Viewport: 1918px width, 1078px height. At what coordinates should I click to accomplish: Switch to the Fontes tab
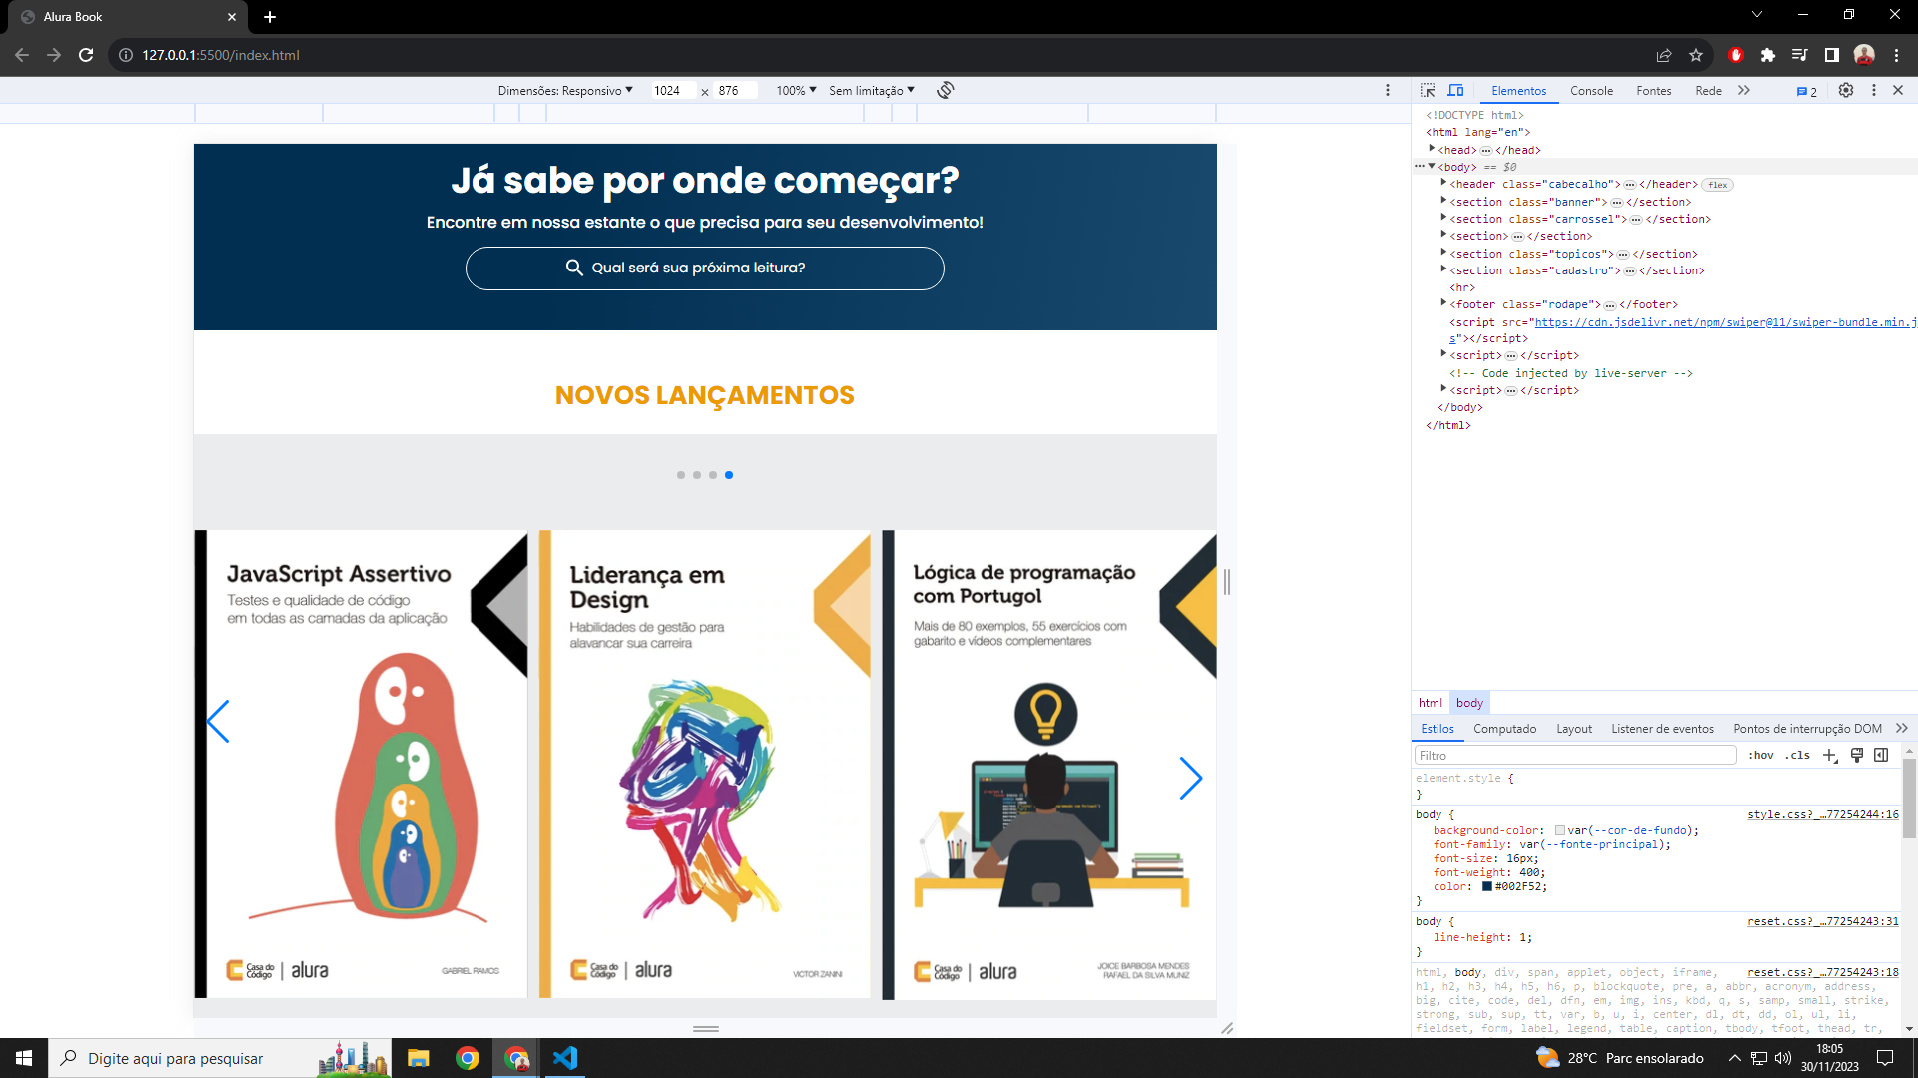[x=1654, y=91]
